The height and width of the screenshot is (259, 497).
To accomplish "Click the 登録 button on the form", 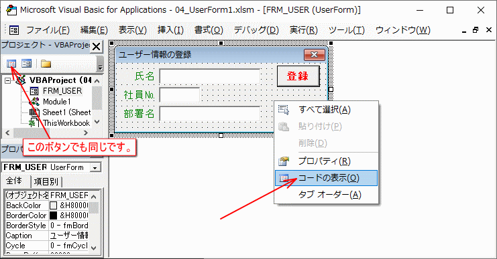I will (298, 76).
